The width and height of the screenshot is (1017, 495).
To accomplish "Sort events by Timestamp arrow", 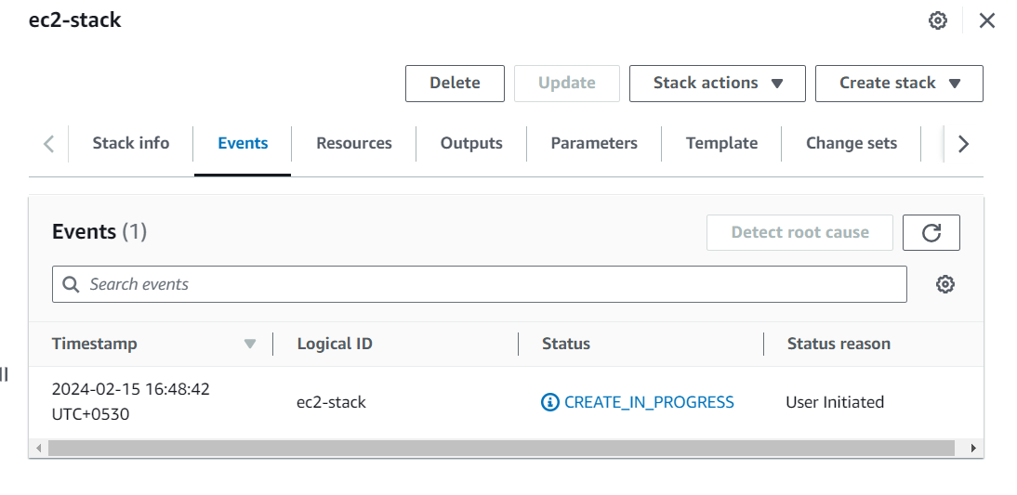I will coord(249,344).
